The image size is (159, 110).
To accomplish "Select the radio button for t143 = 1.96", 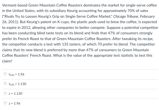I will tap(5, 74).
